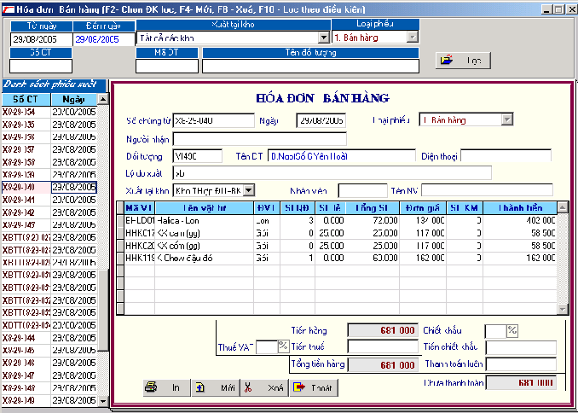Click row selector of K Chew đậu đỏ row
The height and width of the screenshot is (413, 578).
pyautogui.click(x=120, y=259)
